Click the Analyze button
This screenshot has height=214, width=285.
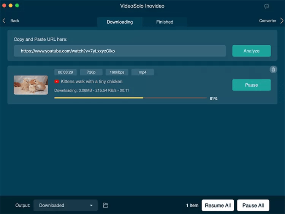(252, 51)
